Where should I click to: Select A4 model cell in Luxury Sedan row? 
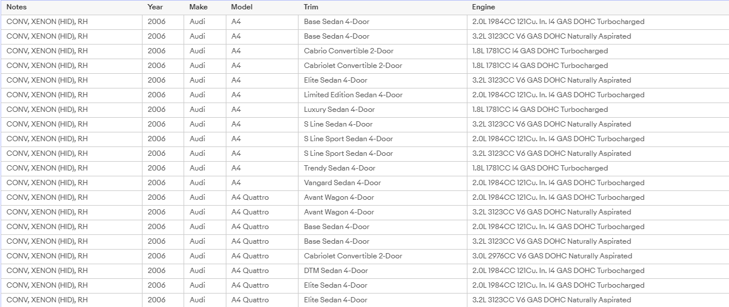coord(262,110)
